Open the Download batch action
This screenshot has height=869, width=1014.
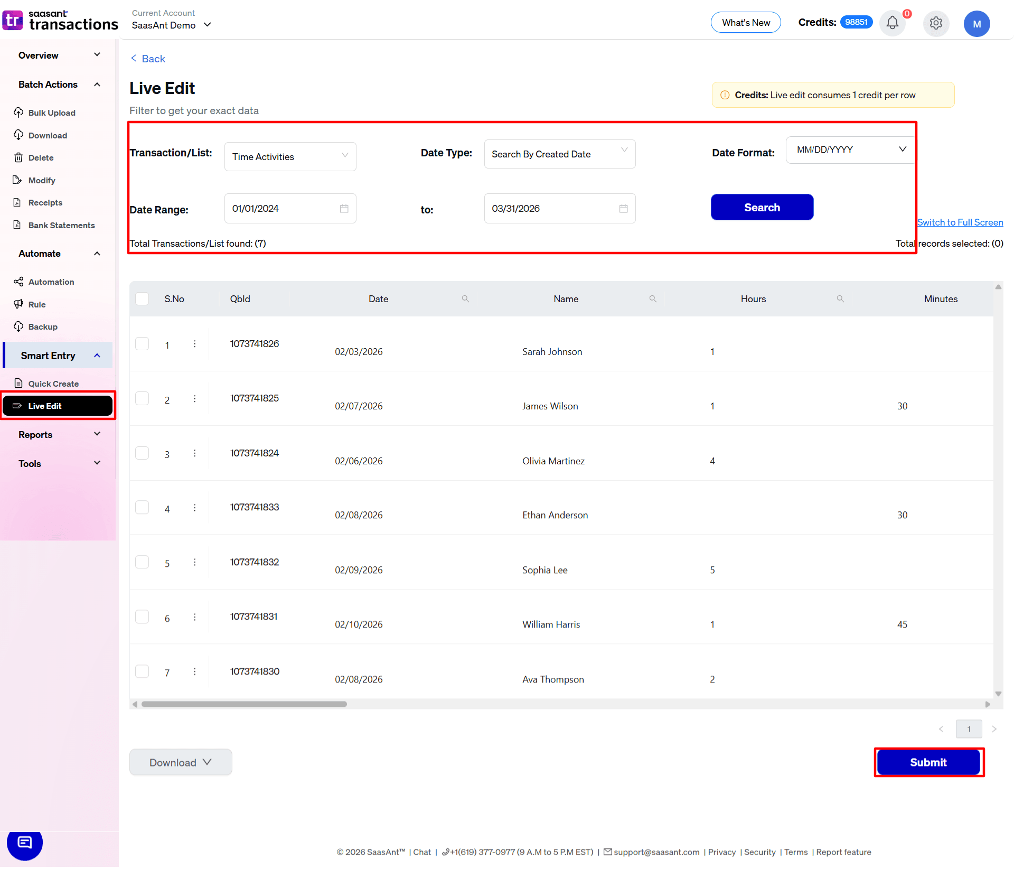[47, 135]
